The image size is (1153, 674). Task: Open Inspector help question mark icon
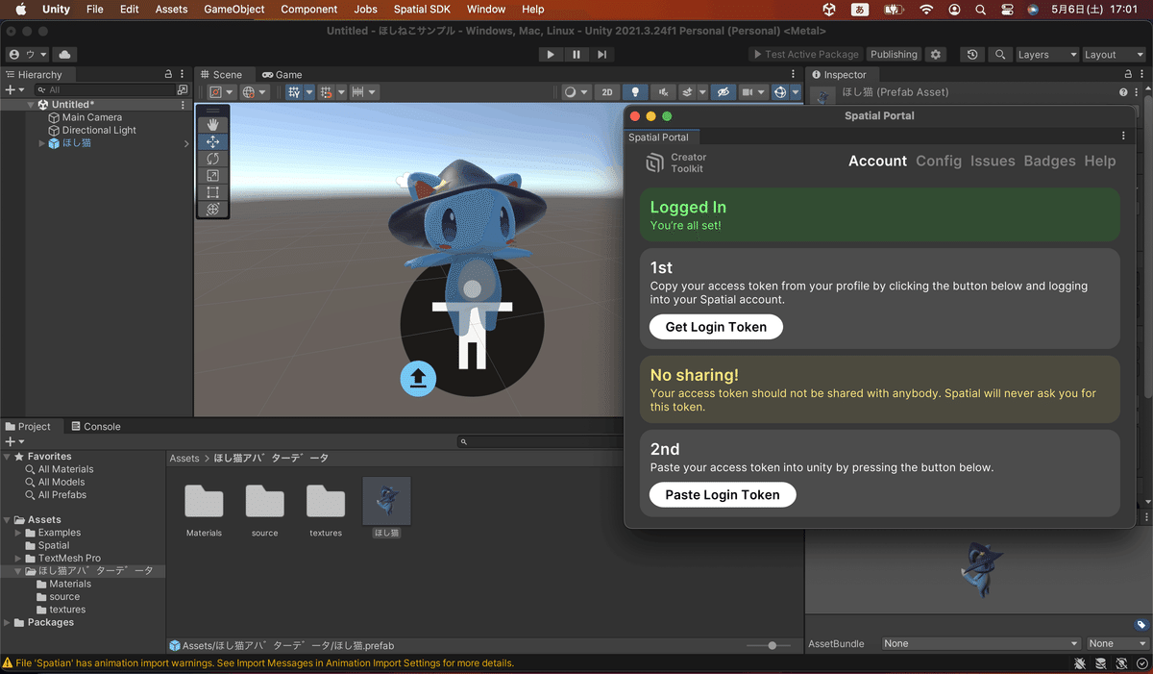(1123, 92)
